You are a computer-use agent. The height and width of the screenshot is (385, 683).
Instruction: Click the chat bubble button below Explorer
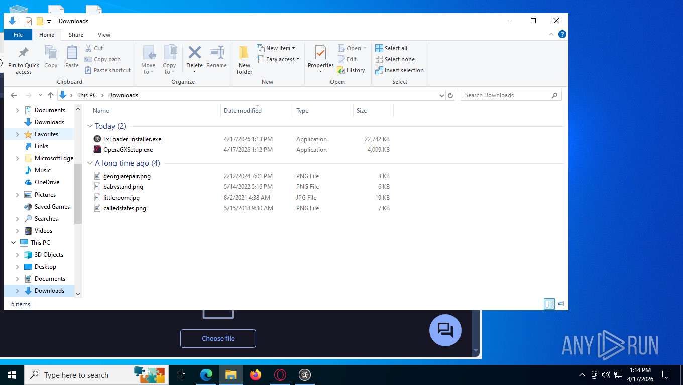click(x=445, y=330)
